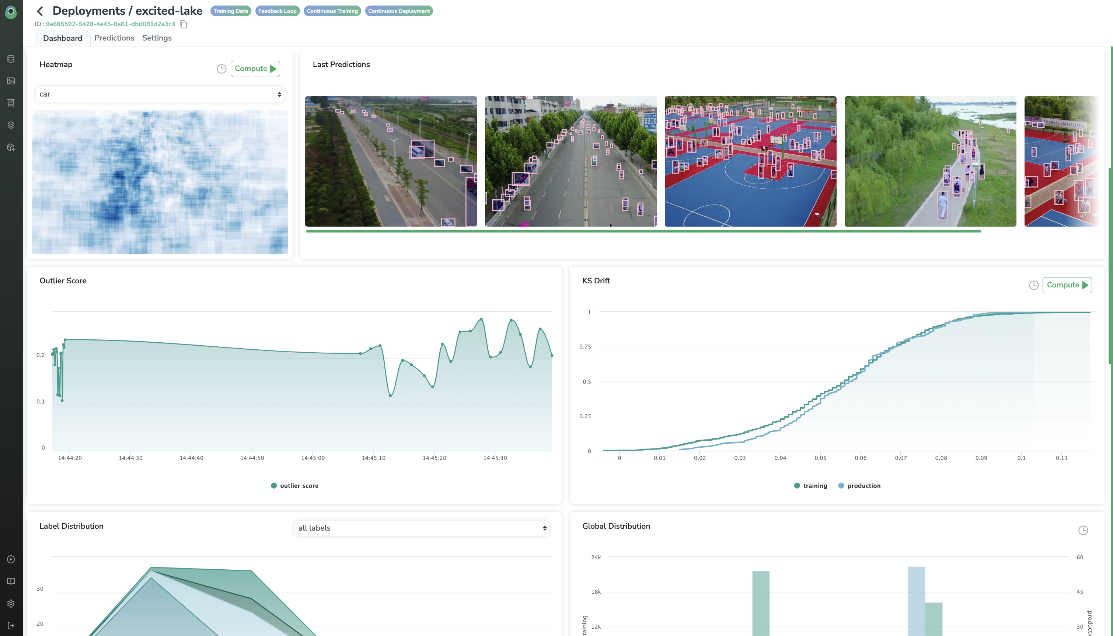Click the KS Drift history clock icon

pos(1033,285)
